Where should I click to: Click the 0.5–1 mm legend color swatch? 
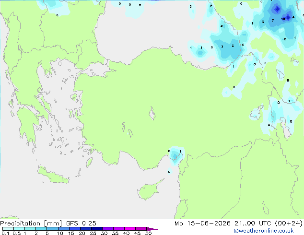click(19, 229)
